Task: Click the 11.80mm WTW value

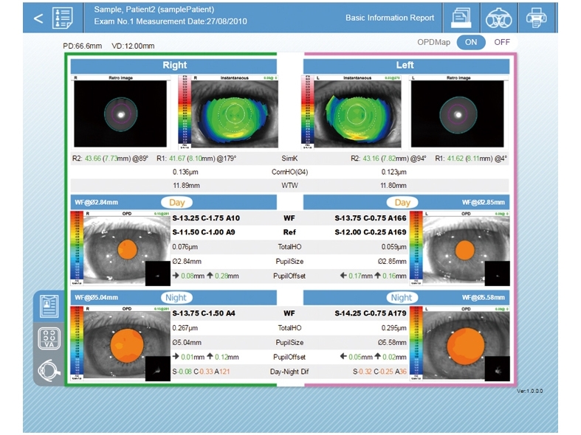Action: point(393,185)
